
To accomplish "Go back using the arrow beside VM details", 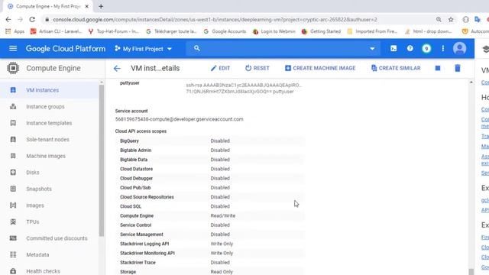I will (x=117, y=68).
